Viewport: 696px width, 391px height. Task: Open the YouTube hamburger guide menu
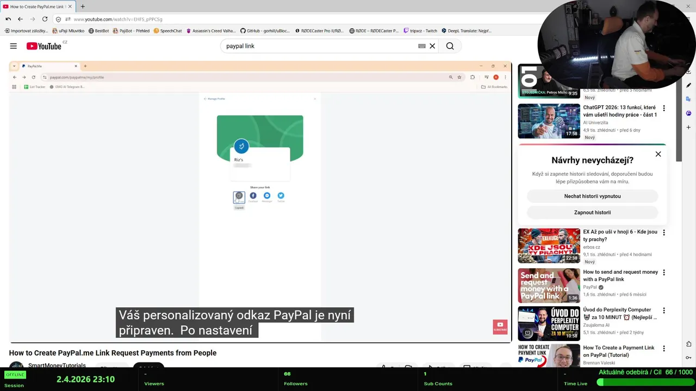13,46
